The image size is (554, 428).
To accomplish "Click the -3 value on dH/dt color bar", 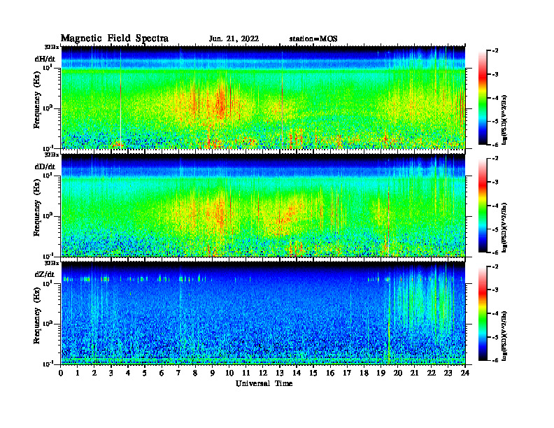I will tap(495, 75).
